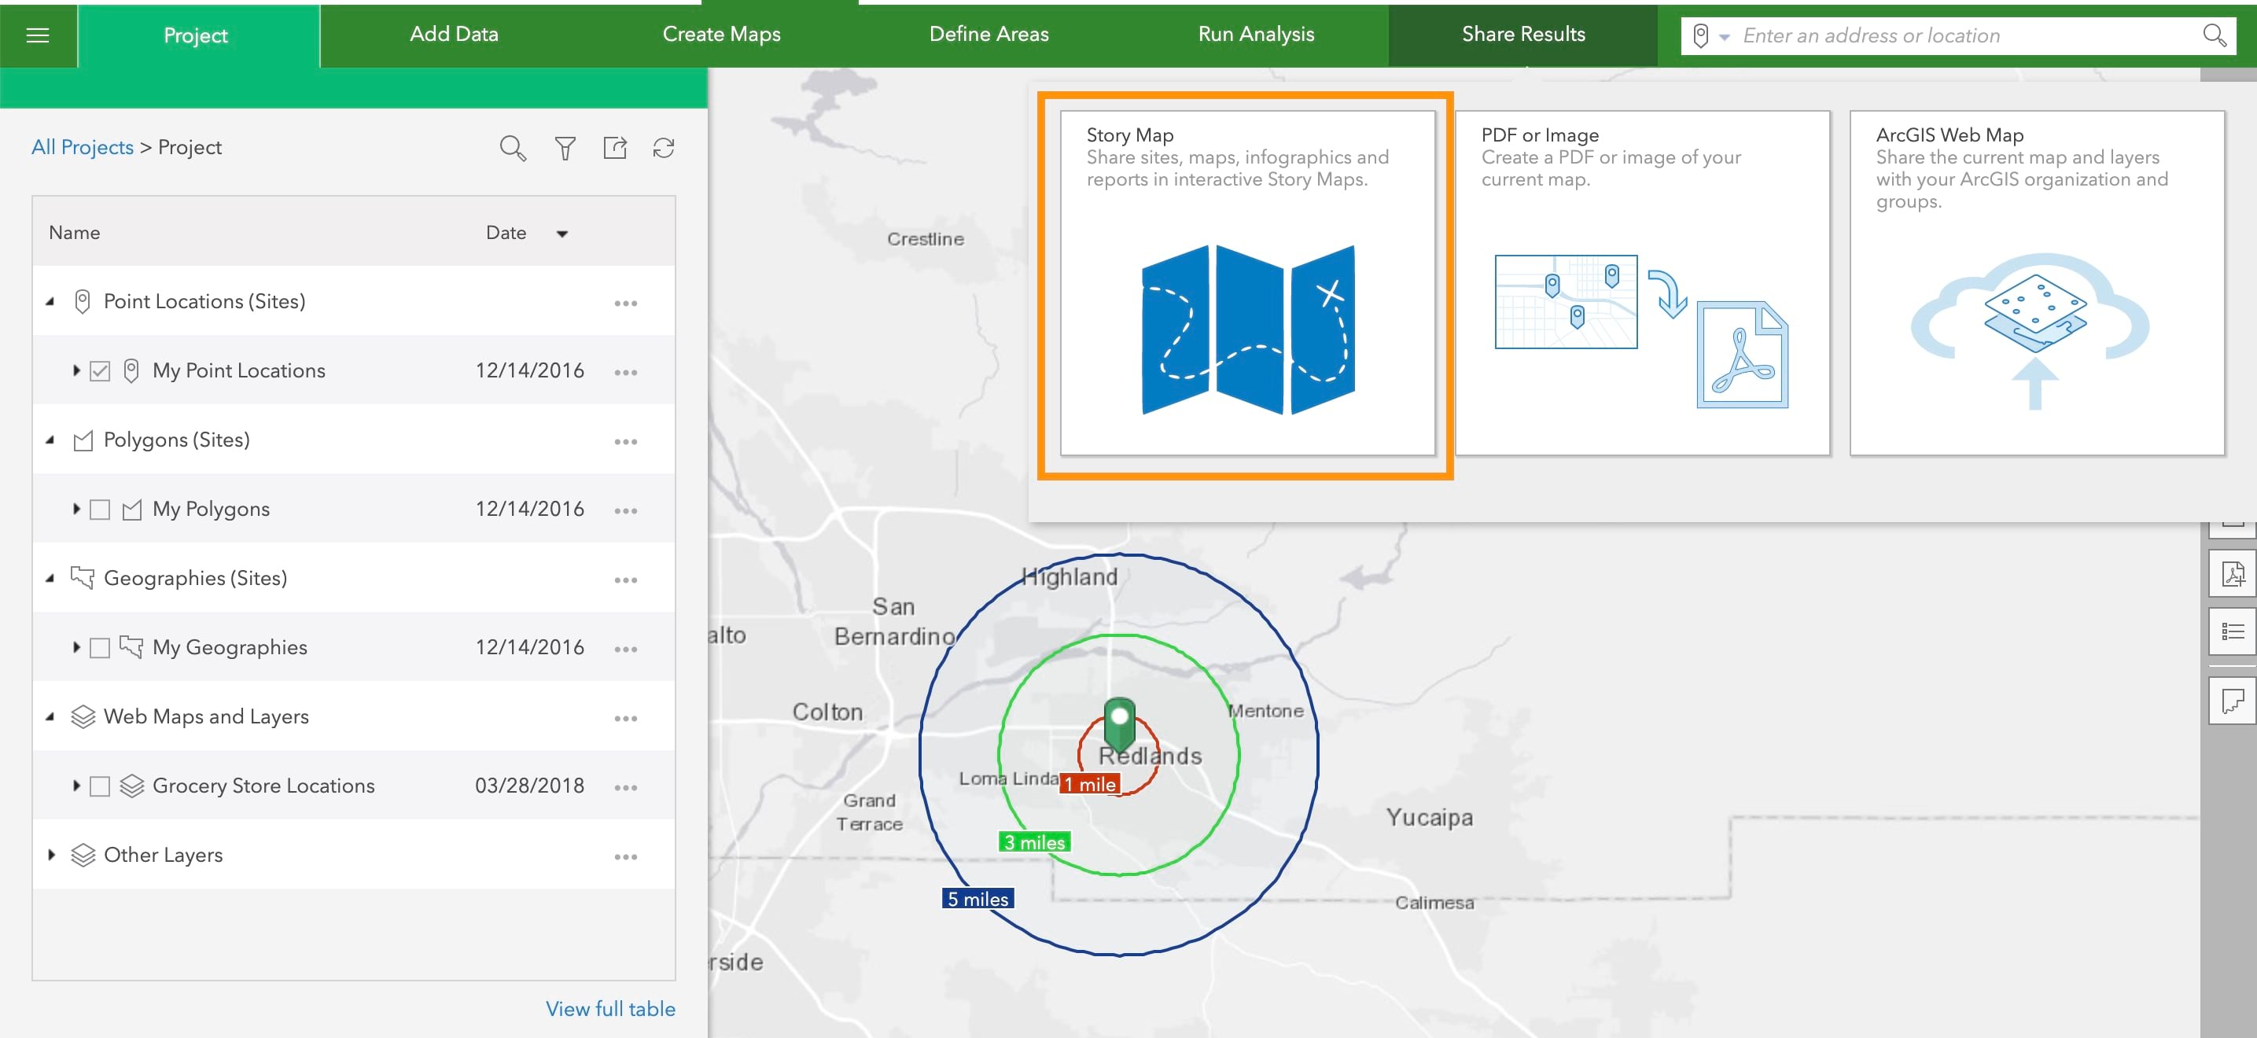Open options menu for Grocery Store Locations

[x=625, y=786]
